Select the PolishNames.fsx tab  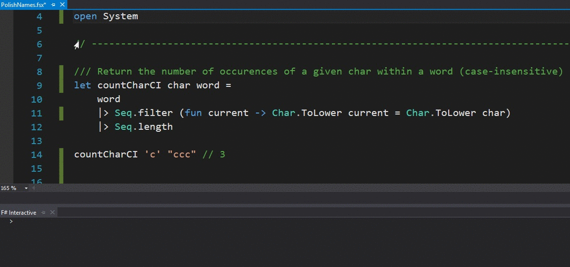23,4
